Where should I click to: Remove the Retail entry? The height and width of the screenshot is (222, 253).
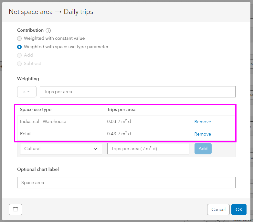point(203,134)
